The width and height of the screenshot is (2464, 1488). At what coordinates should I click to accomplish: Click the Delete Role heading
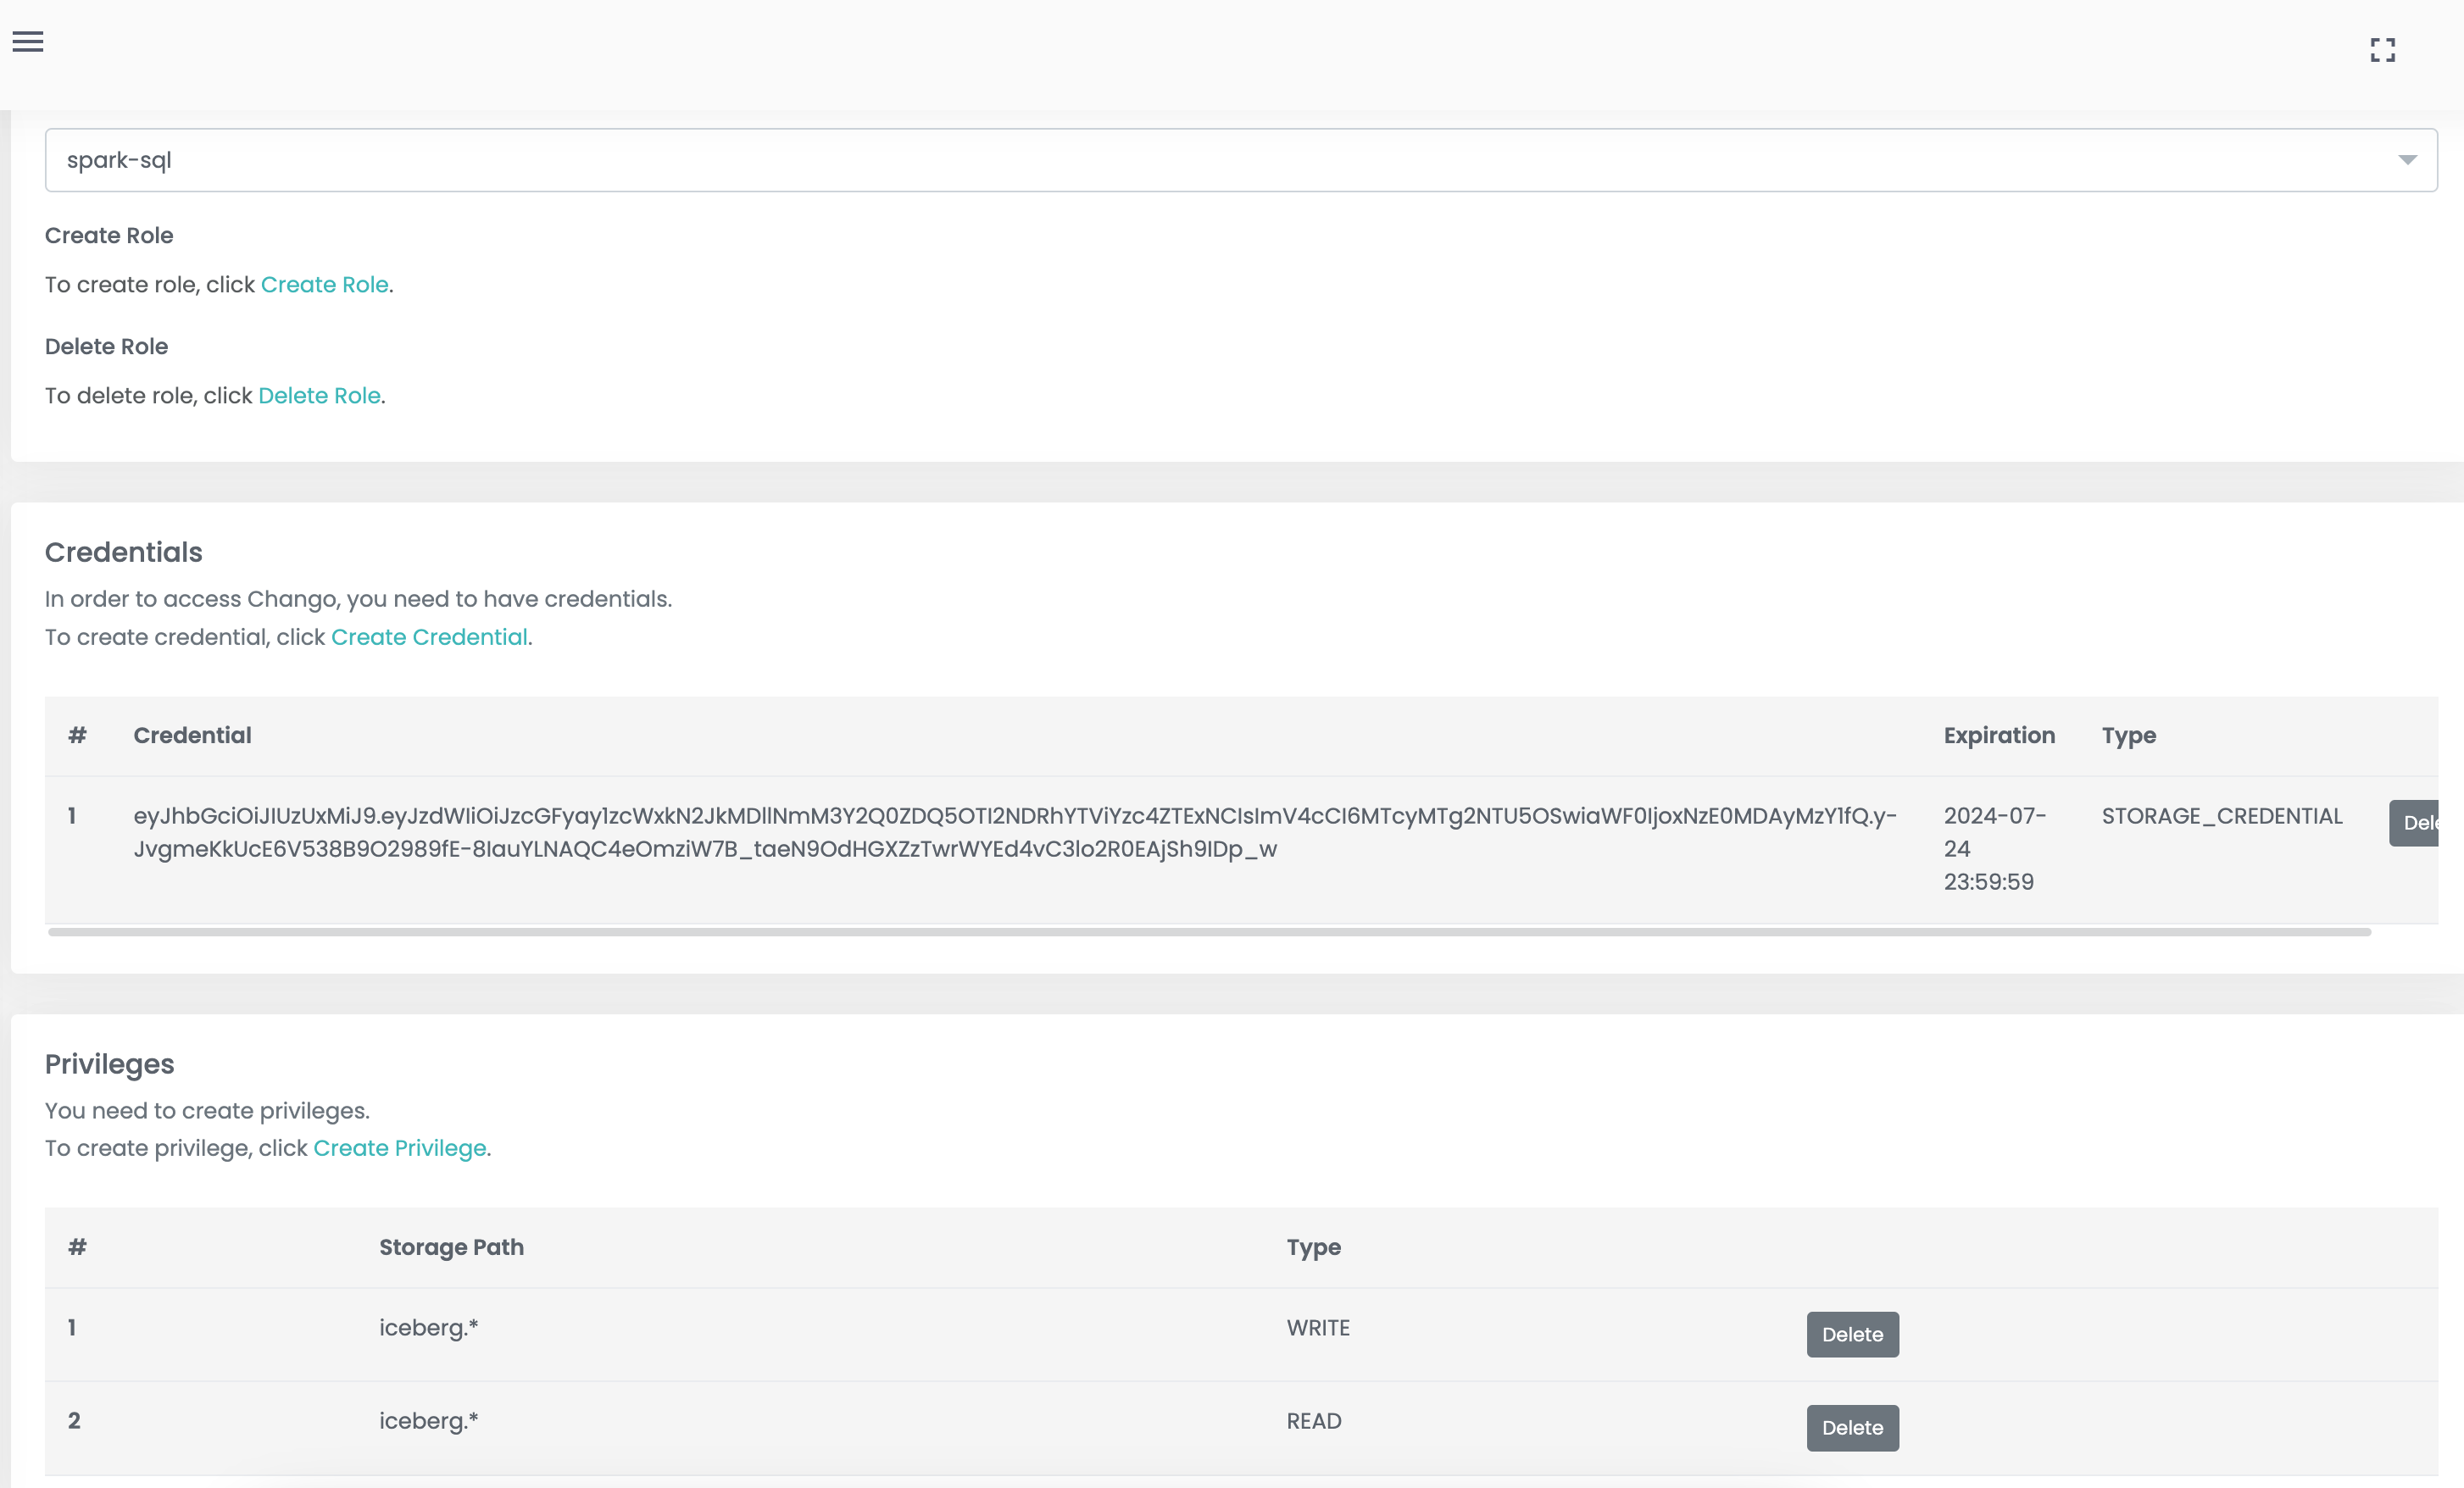(106, 347)
